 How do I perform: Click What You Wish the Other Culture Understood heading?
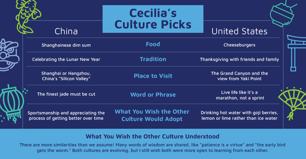click(x=152, y=136)
